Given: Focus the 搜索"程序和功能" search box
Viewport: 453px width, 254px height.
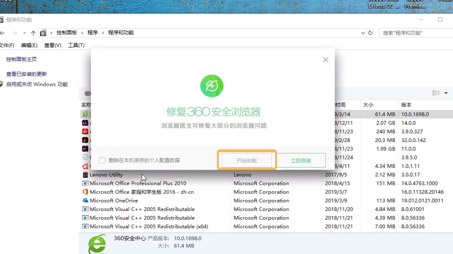Looking at the screenshot, I should coord(416,33).
